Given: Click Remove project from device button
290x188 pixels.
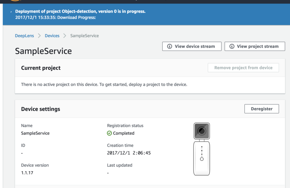Looking at the screenshot, I should (243, 68).
